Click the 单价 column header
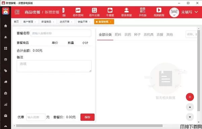 pyautogui.click(x=55, y=43)
